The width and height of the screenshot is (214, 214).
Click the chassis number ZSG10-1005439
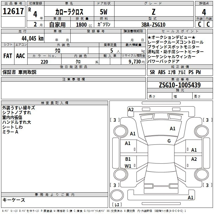click(x=180, y=85)
